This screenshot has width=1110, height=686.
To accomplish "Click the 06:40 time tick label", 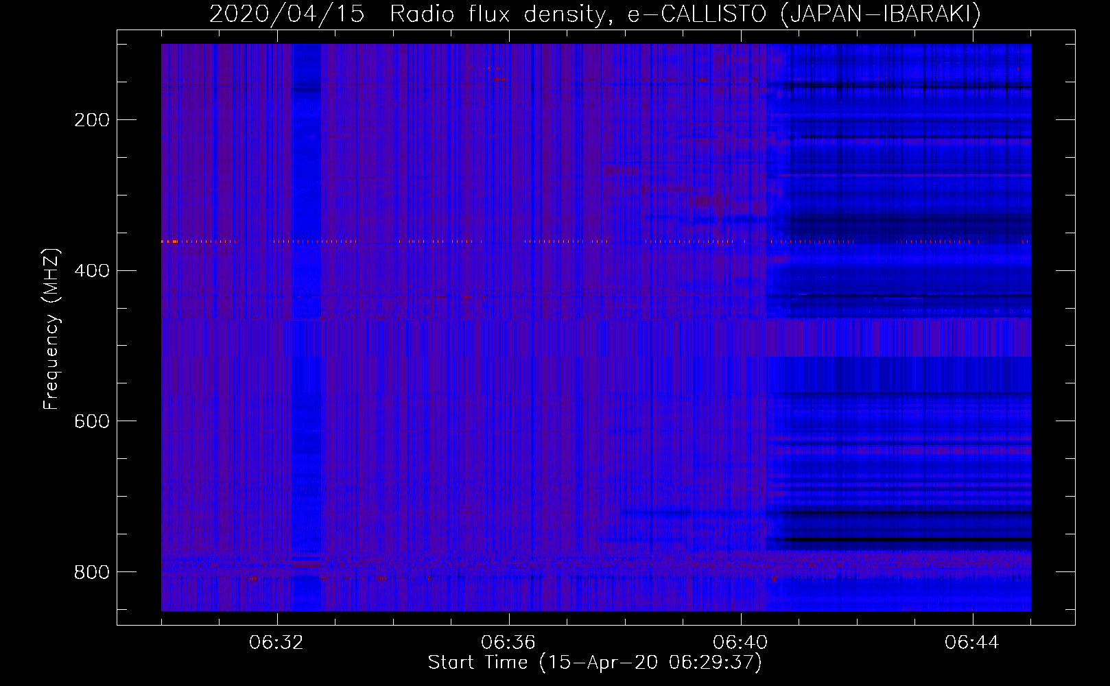I will [740, 643].
